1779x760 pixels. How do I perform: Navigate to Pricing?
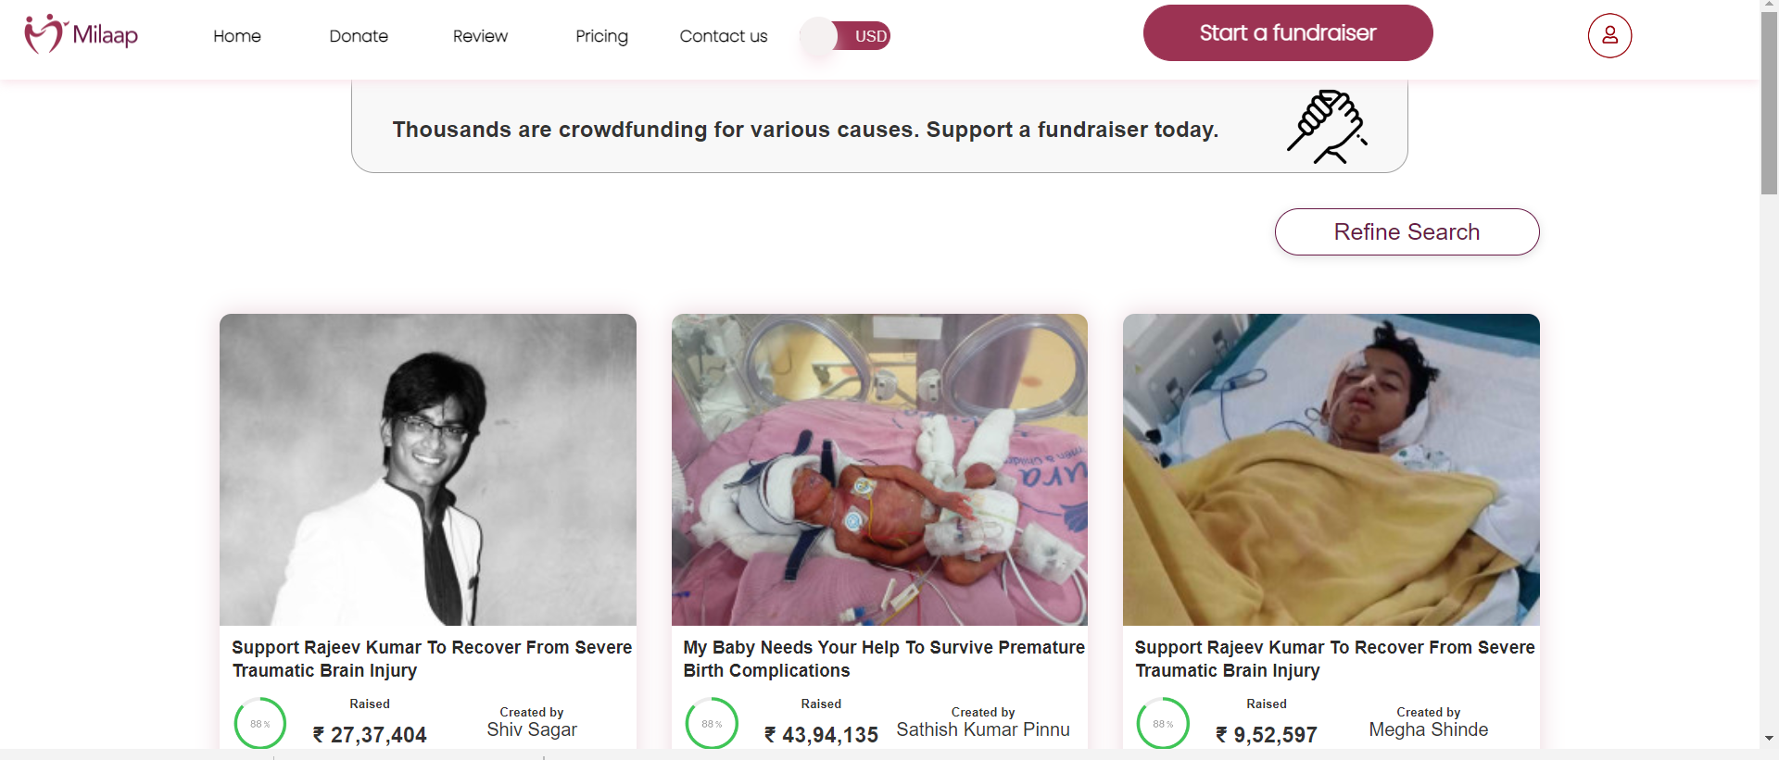click(601, 36)
